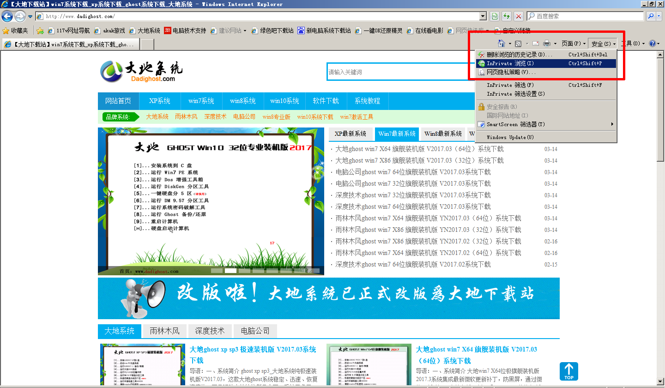Click the Dadighost.com site logo
The image size is (665, 388).
[139, 72]
